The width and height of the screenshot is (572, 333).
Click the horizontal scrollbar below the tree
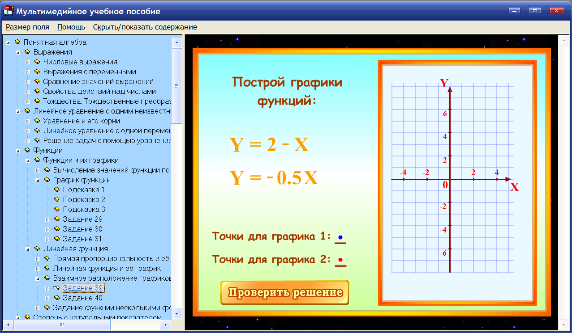coord(63,326)
